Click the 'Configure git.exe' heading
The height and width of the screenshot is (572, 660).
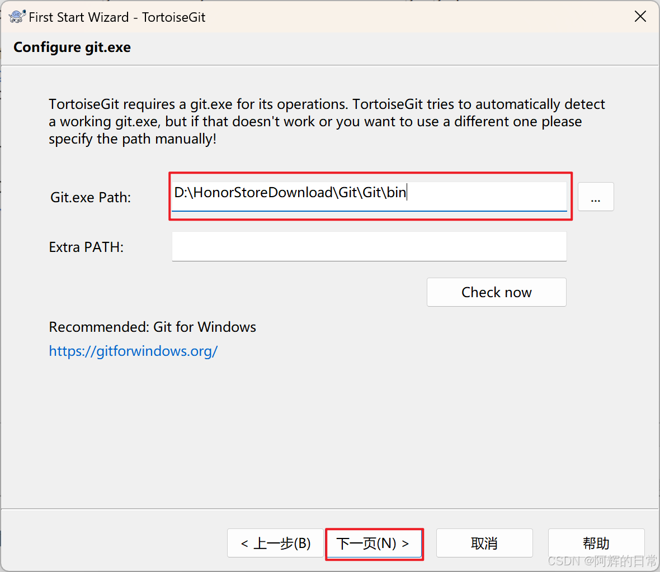click(x=72, y=47)
